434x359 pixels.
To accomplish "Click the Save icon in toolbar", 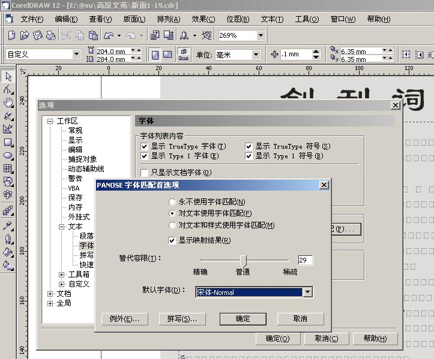I will (x=38, y=35).
